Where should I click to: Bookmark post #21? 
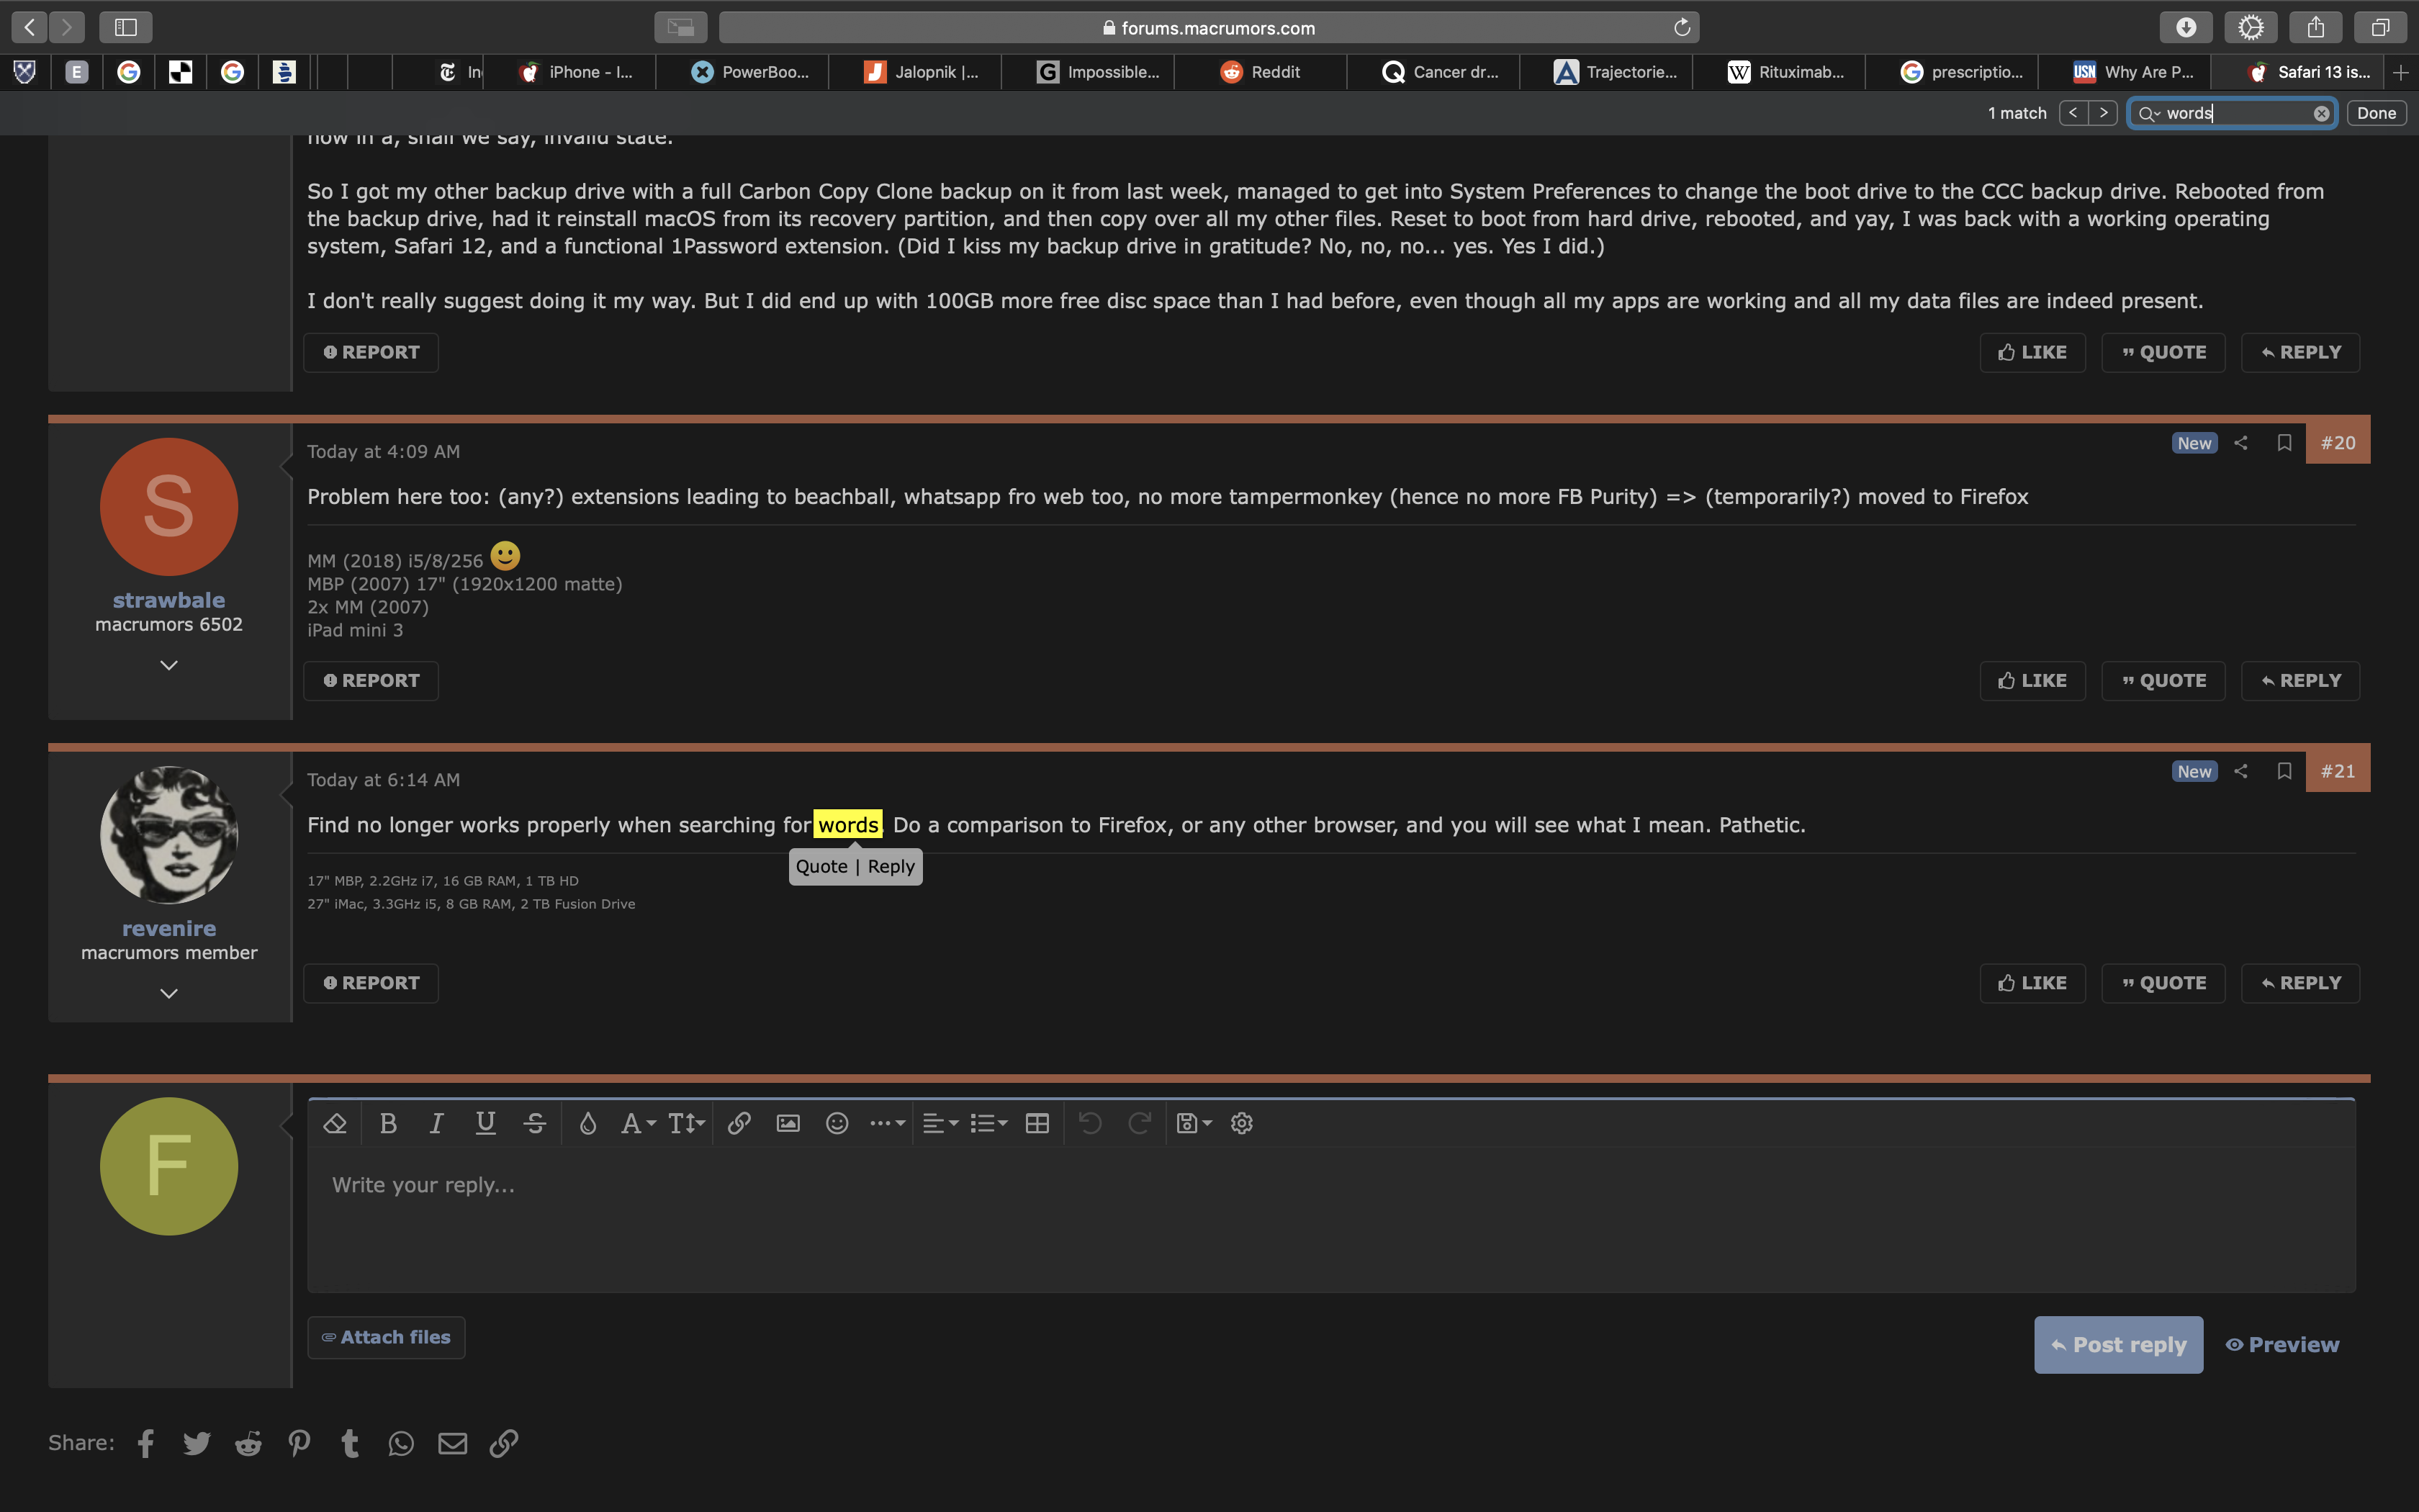click(2284, 770)
